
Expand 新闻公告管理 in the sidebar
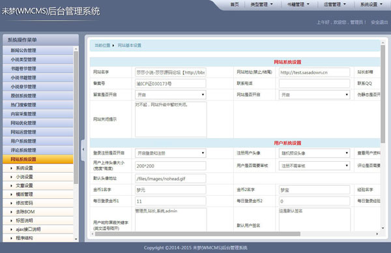38,50
